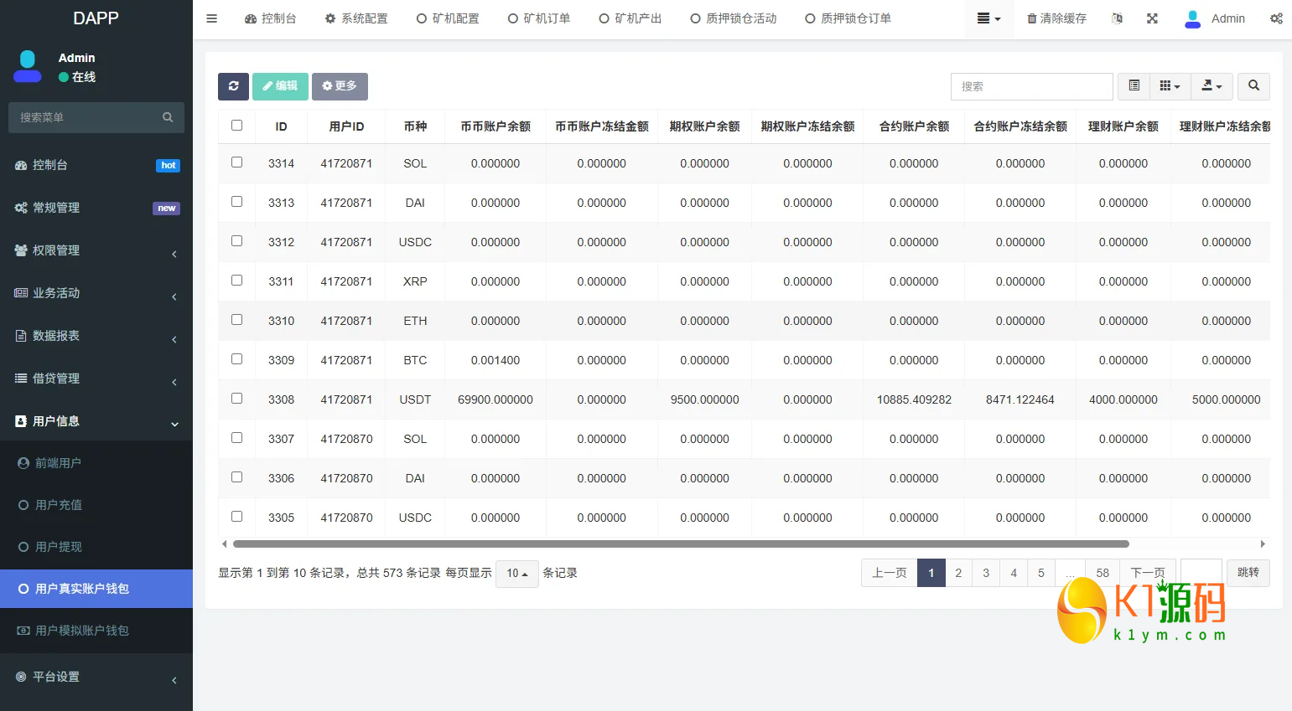This screenshot has height=711, width=1292.
Task: Click the search magnifier button in table toolbar
Action: coord(1253,86)
